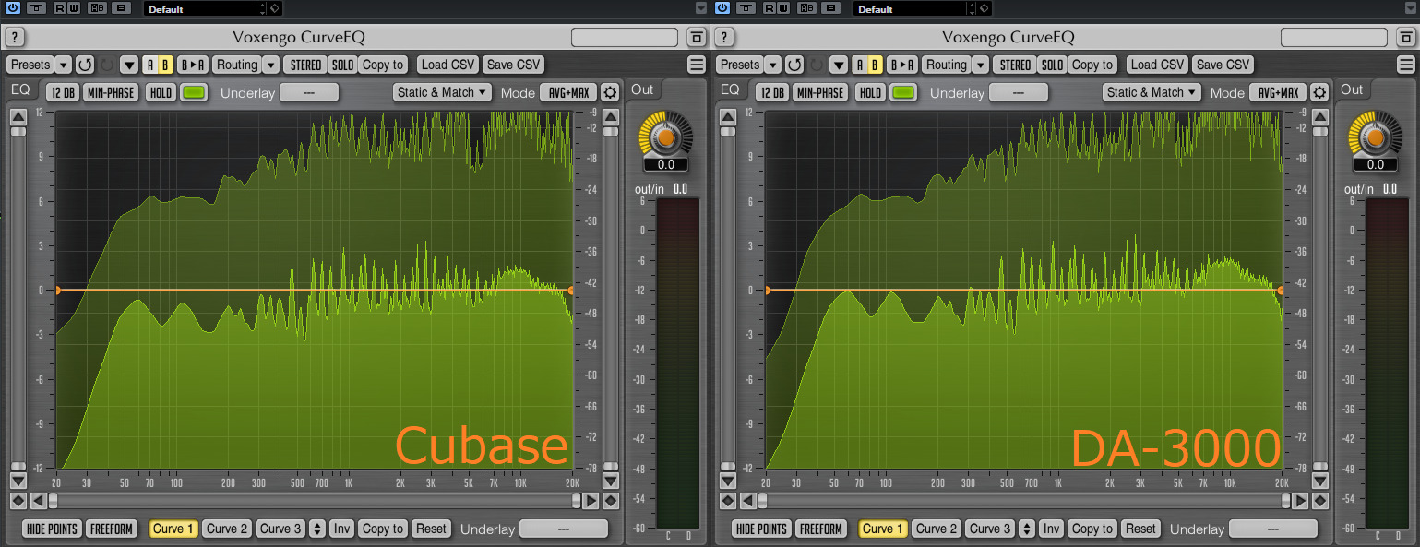Viewport: 1420px width, 547px height.
Task: Click the undo arrow in left plugin
Action: (85, 65)
